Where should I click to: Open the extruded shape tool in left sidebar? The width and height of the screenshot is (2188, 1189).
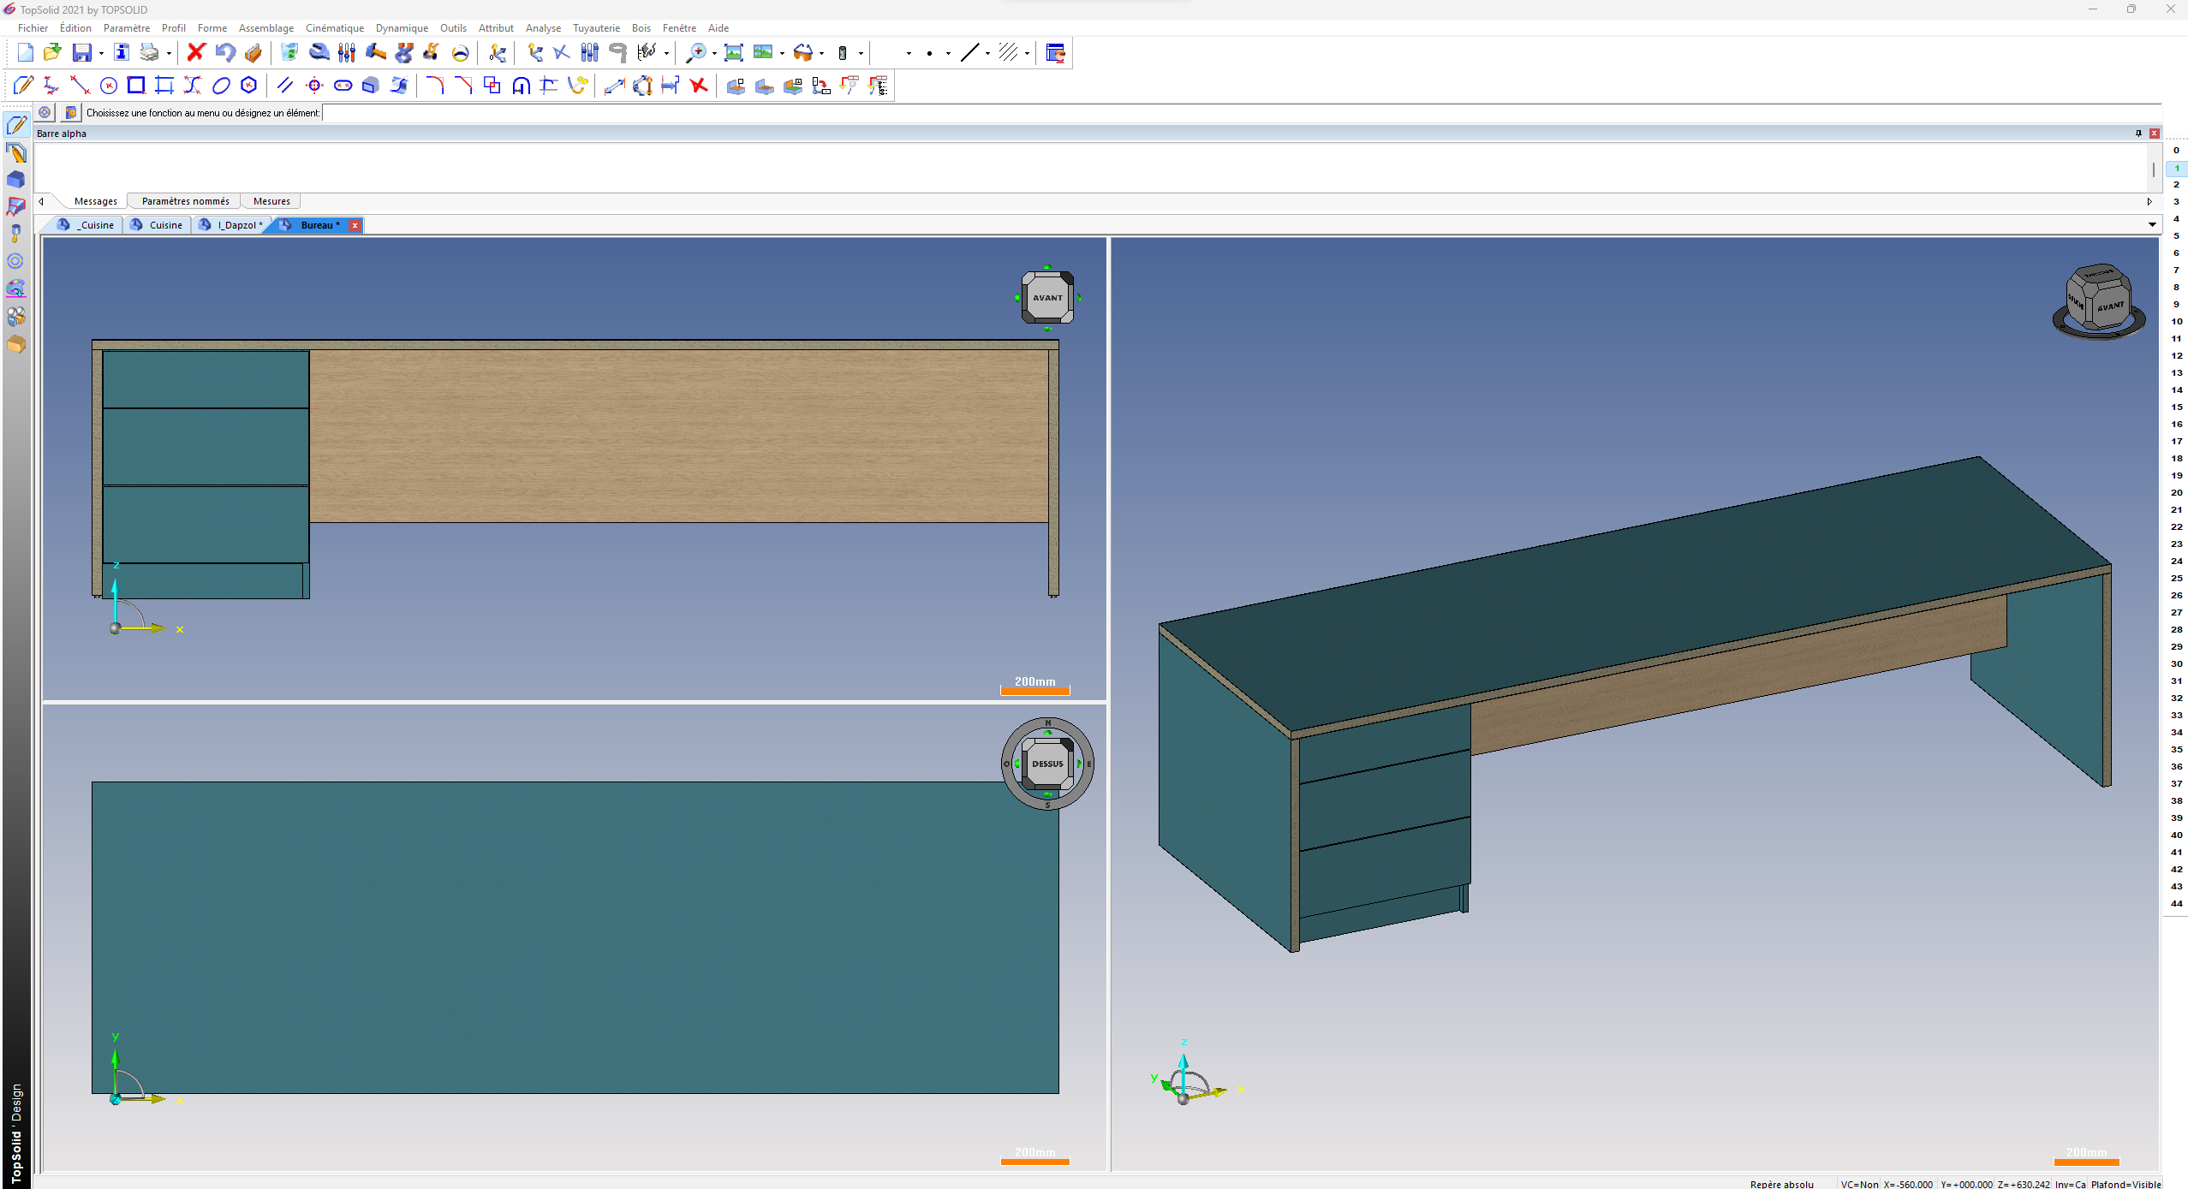[15, 180]
